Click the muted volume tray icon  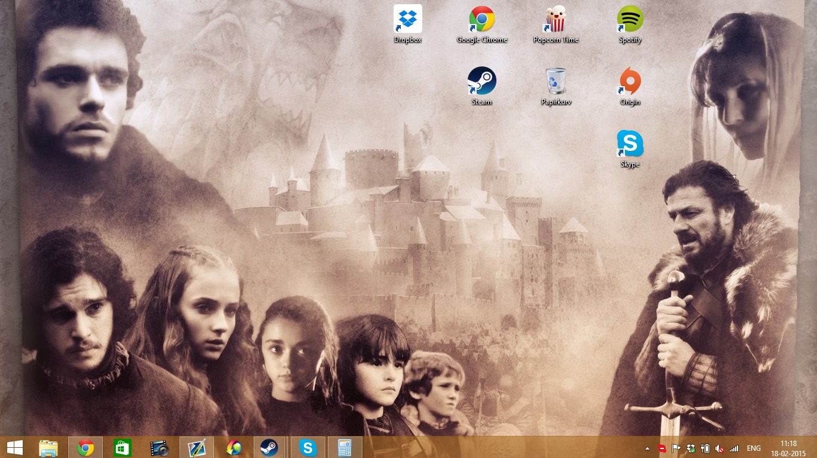tap(720, 448)
